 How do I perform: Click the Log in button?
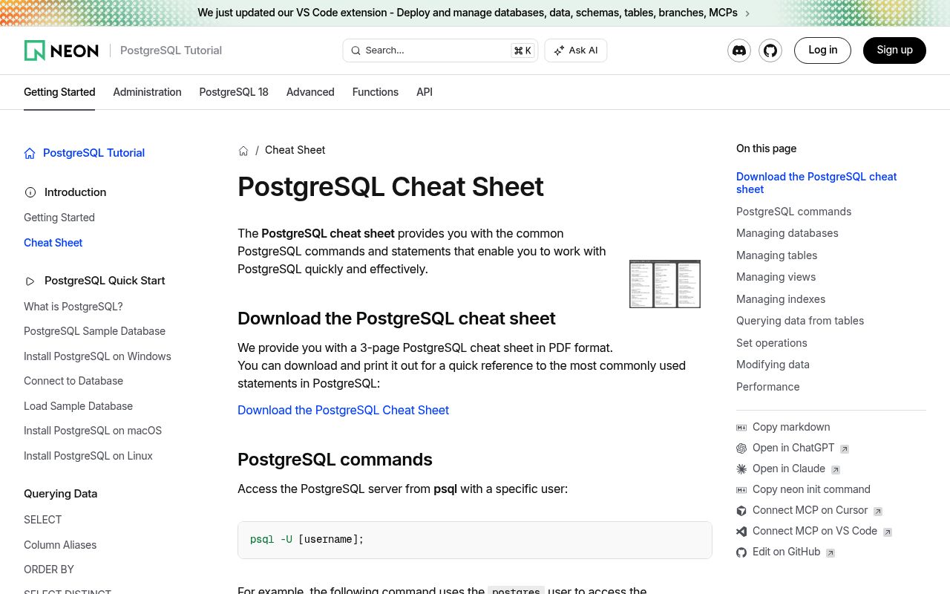coord(822,50)
